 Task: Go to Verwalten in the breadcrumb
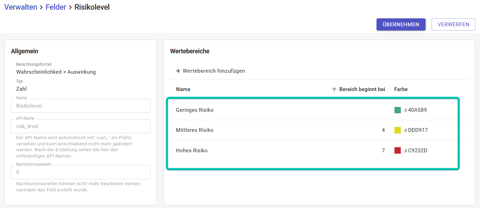(21, 7)
